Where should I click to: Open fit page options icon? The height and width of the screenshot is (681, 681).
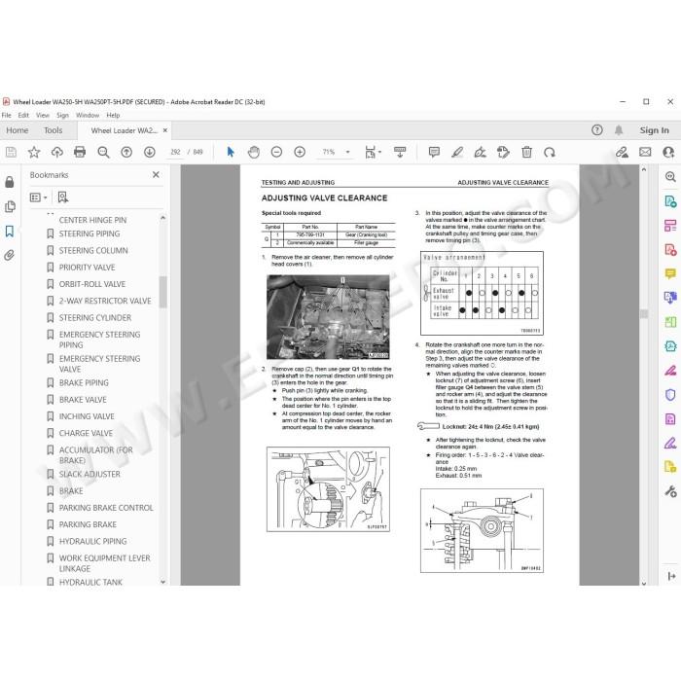coord(373,152)
